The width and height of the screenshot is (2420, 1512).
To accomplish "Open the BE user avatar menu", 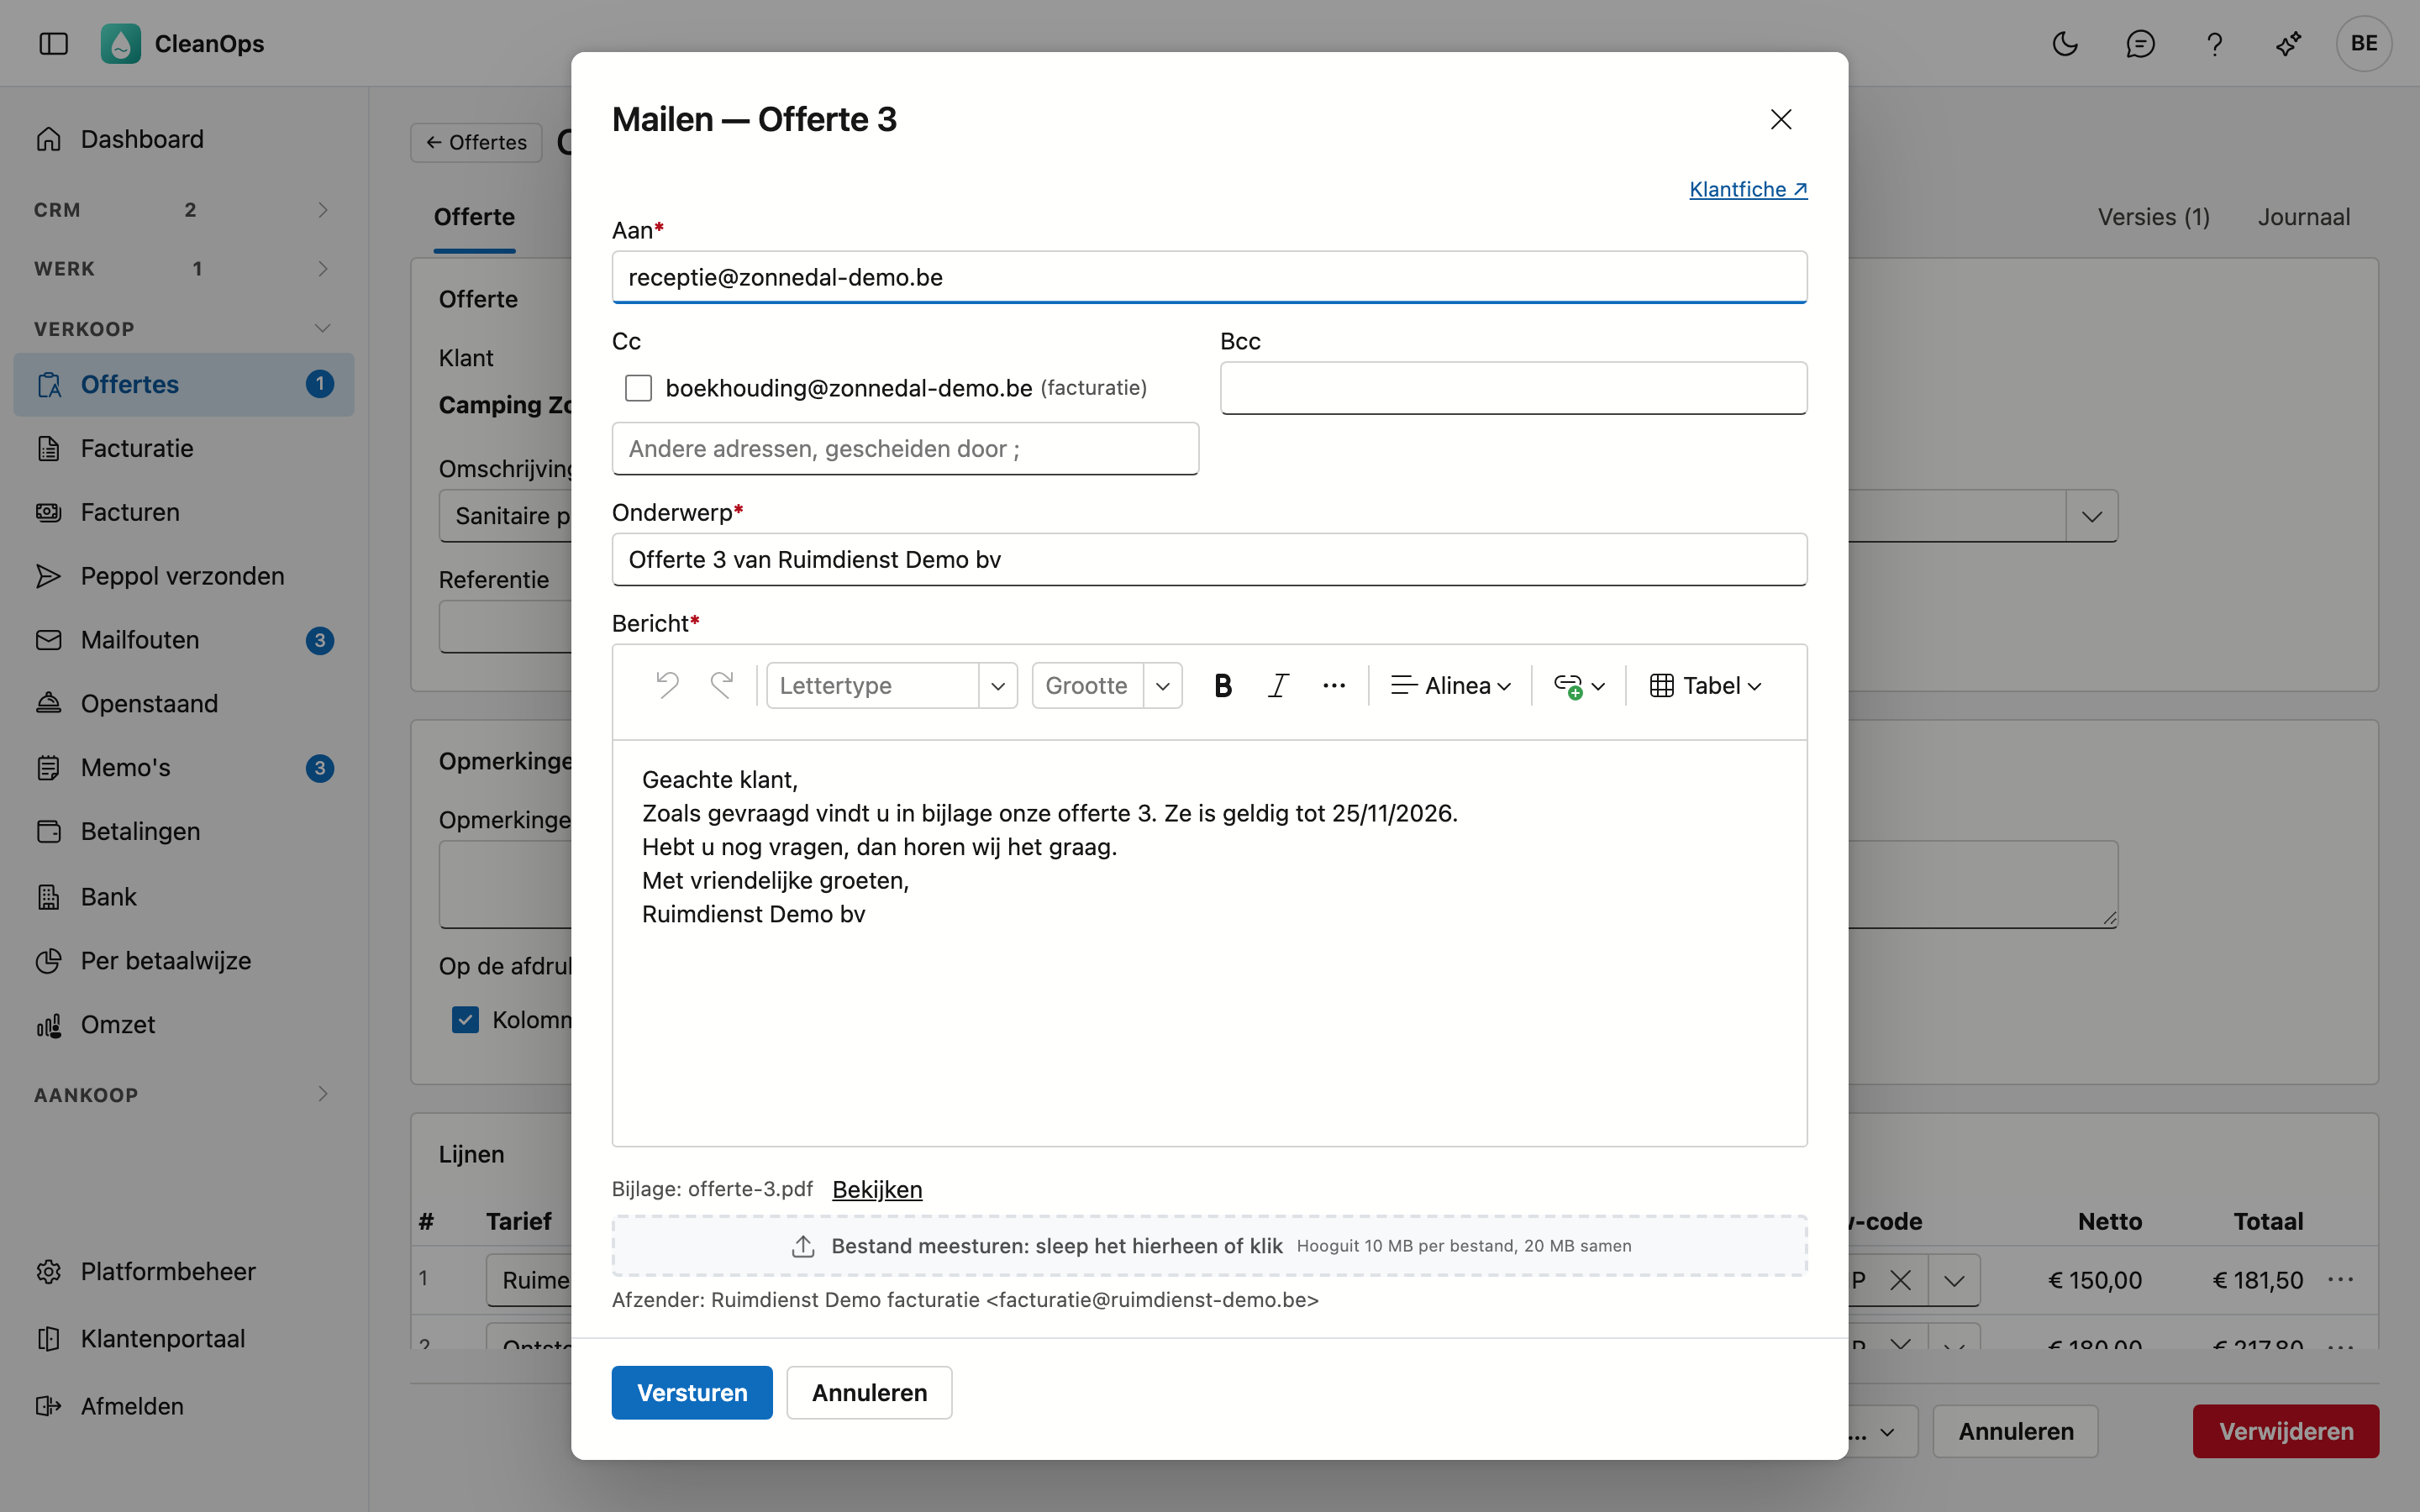I will point(2363,43).
